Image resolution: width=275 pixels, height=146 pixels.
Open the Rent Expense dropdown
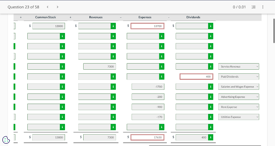pyautogui.click(x=239, y=107)
